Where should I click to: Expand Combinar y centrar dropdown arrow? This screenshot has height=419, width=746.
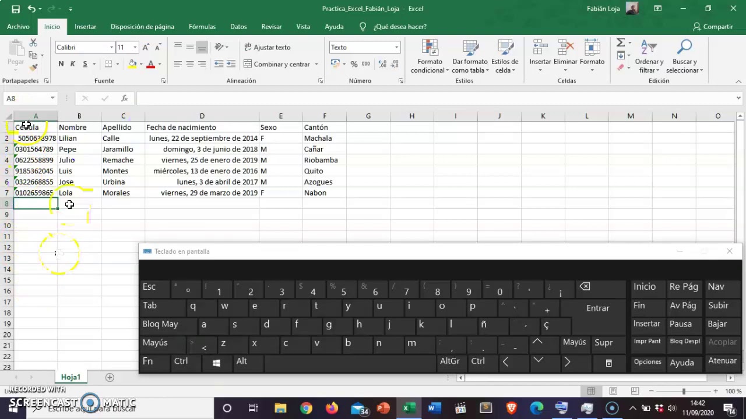tap(316, 64)
